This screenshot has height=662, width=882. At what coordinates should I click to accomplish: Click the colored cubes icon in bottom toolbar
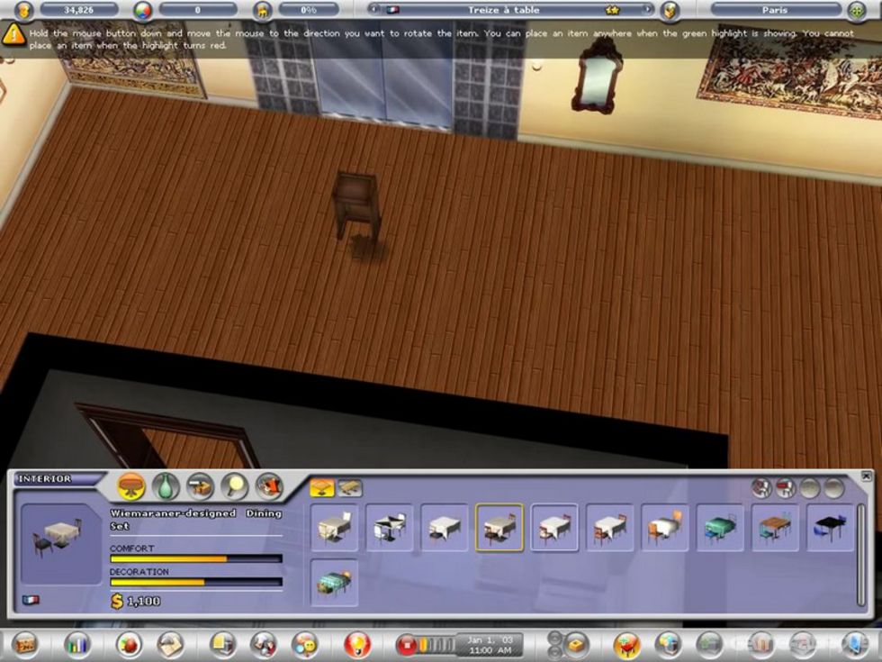[x=668, y=643]
